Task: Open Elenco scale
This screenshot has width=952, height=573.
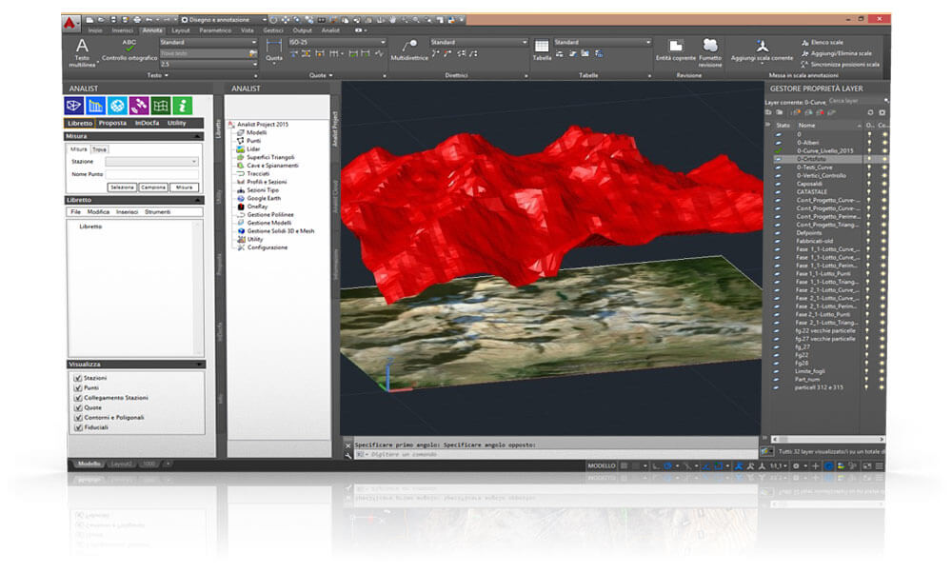Action: (823, 43)
